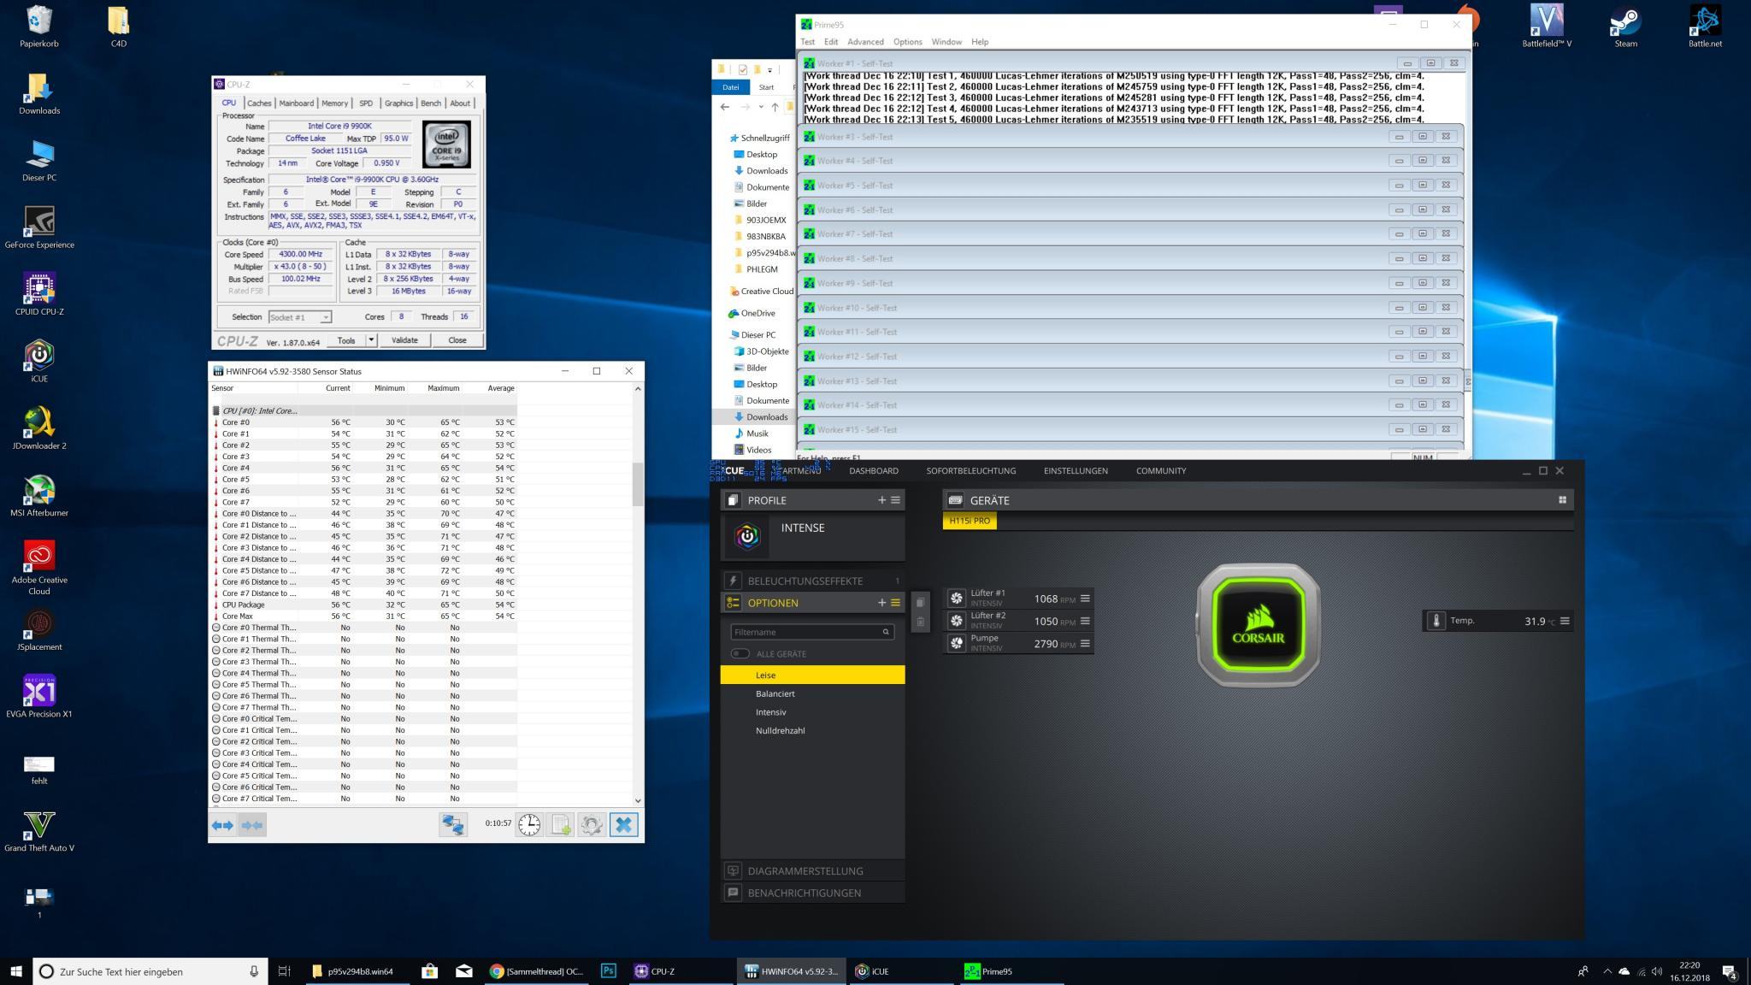Open HWiNFO network sharing icon
Screen dimensions: 1751x985
[453, 824]
